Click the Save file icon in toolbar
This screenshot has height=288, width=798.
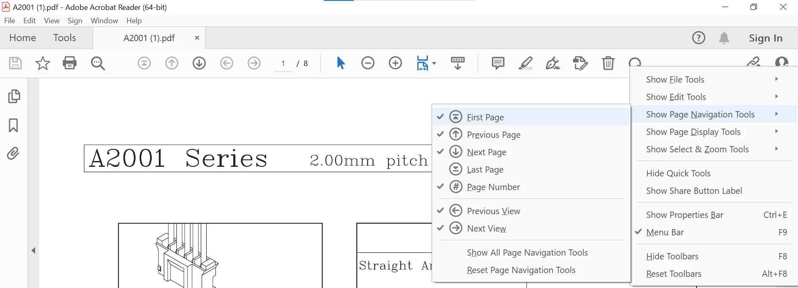click(x=15, y=63)
